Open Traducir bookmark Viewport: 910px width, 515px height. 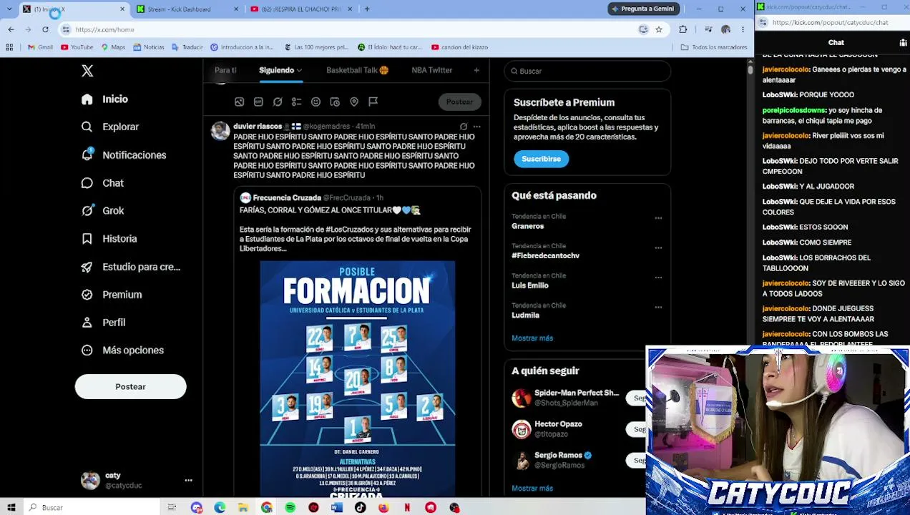click(x=187, y=47)
